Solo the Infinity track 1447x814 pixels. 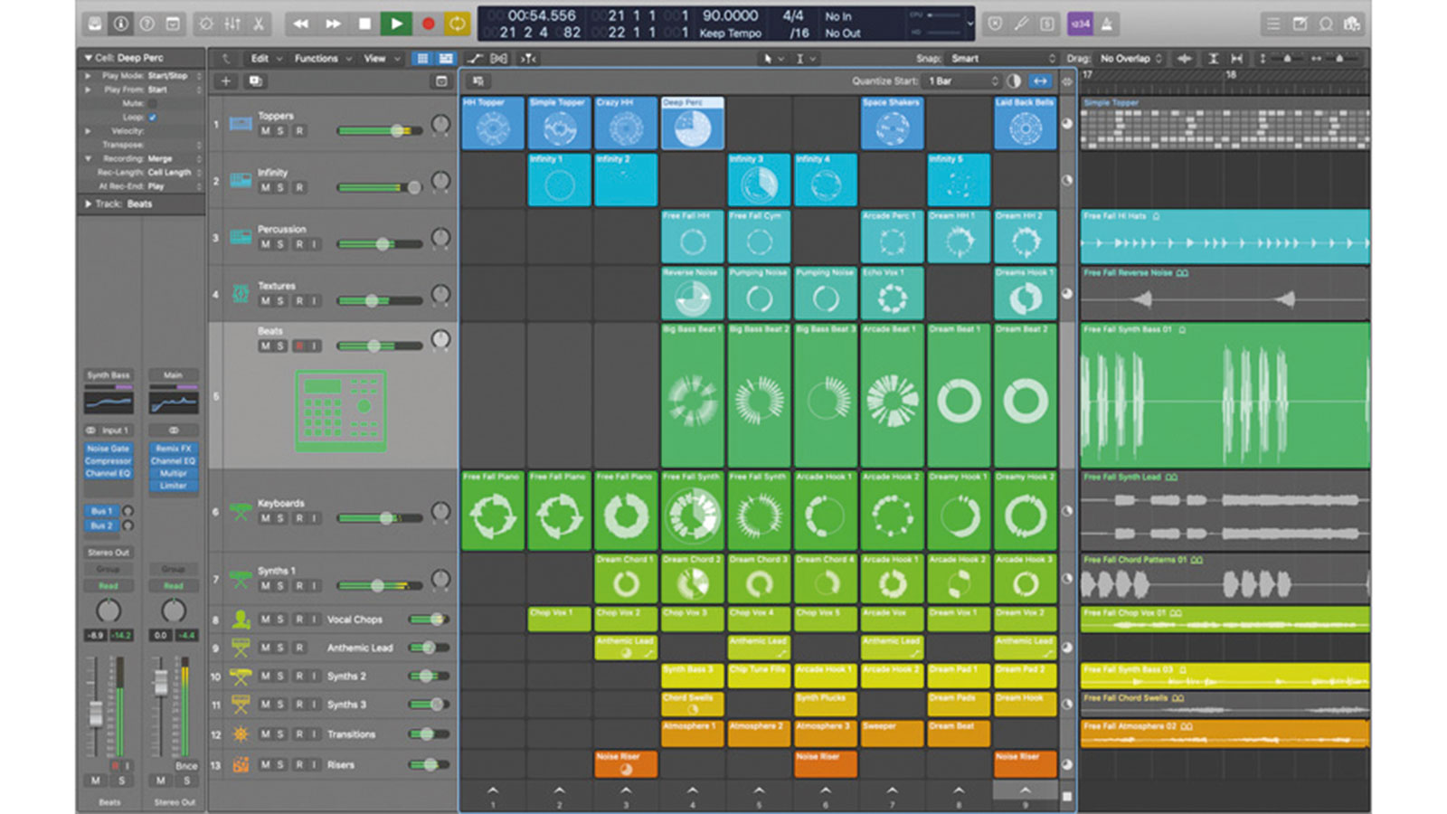[x=280, y=188]
